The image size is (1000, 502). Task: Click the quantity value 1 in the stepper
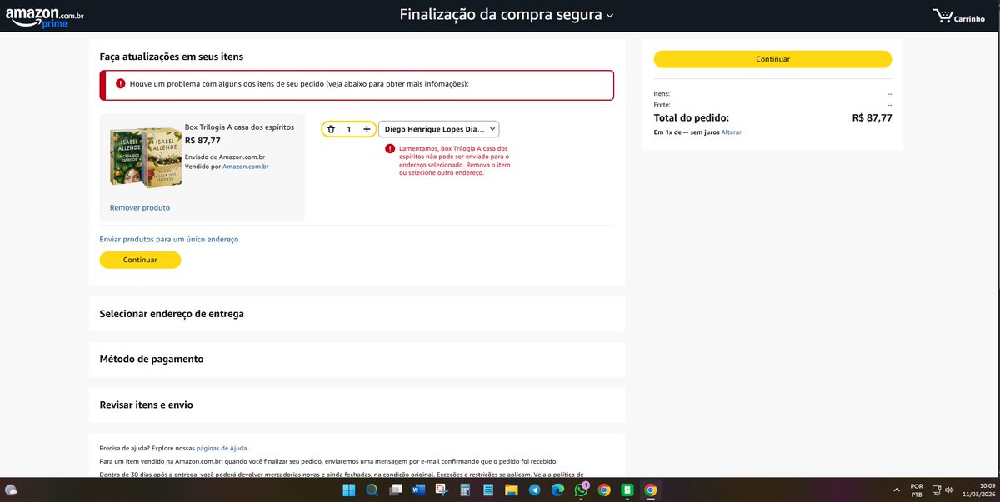click(x=349, y=129)
